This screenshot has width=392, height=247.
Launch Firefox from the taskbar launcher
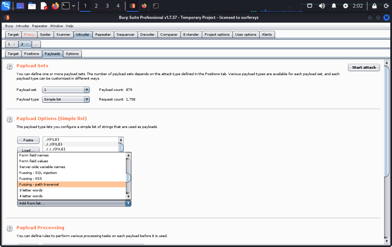tap(55, 5)
